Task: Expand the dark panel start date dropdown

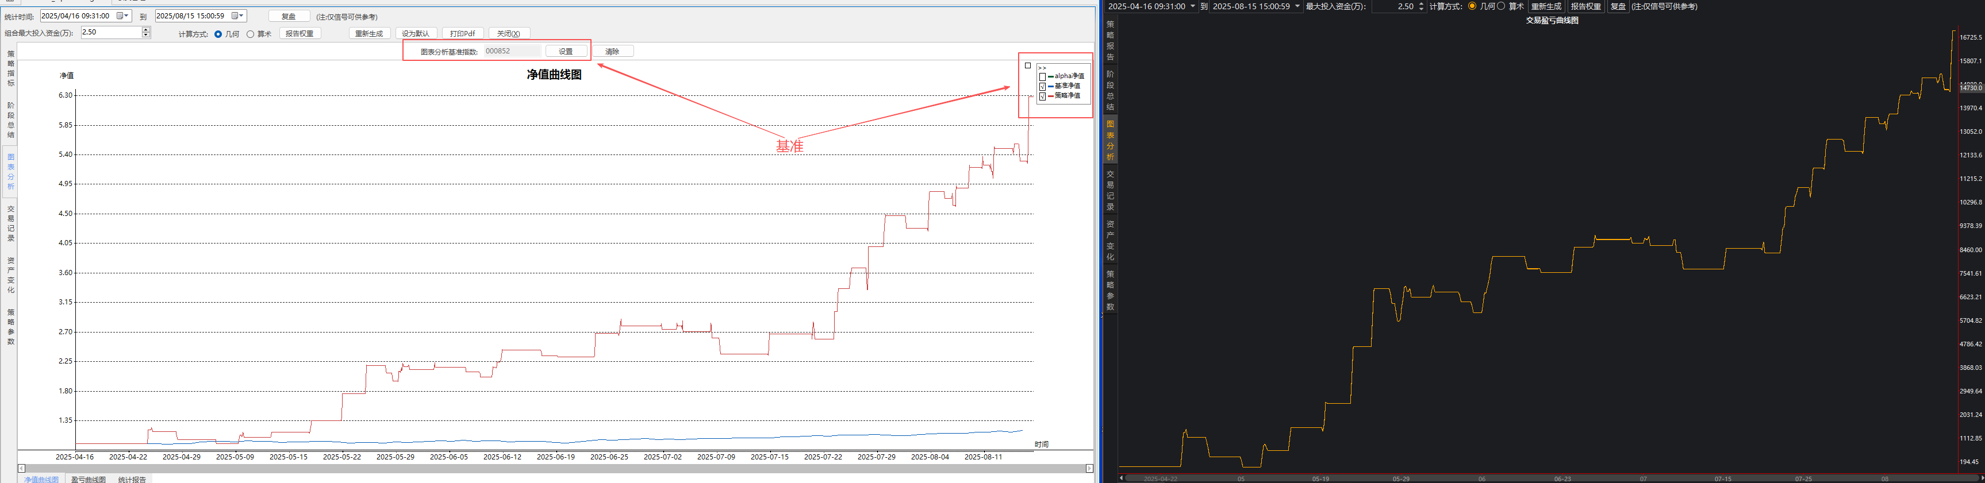Action: point(1193,6)
